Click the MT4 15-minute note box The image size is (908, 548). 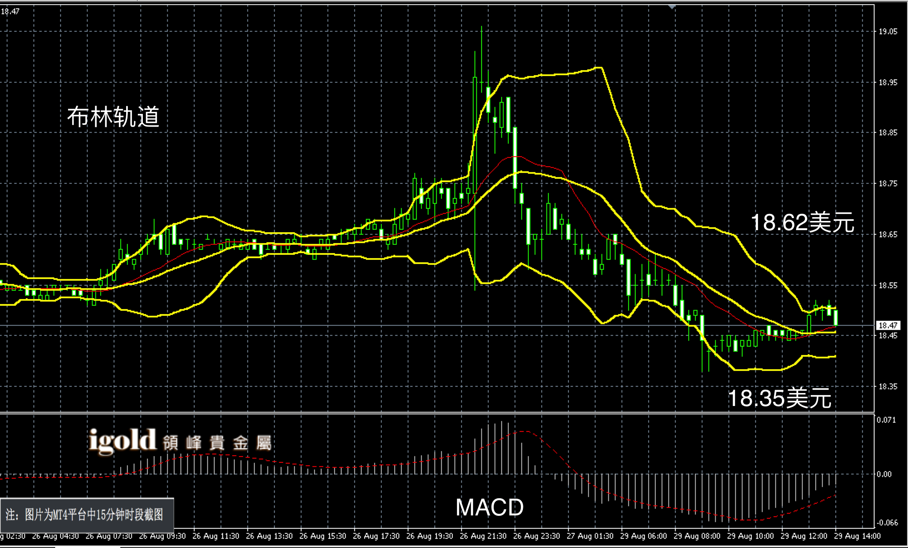point(87,515)
